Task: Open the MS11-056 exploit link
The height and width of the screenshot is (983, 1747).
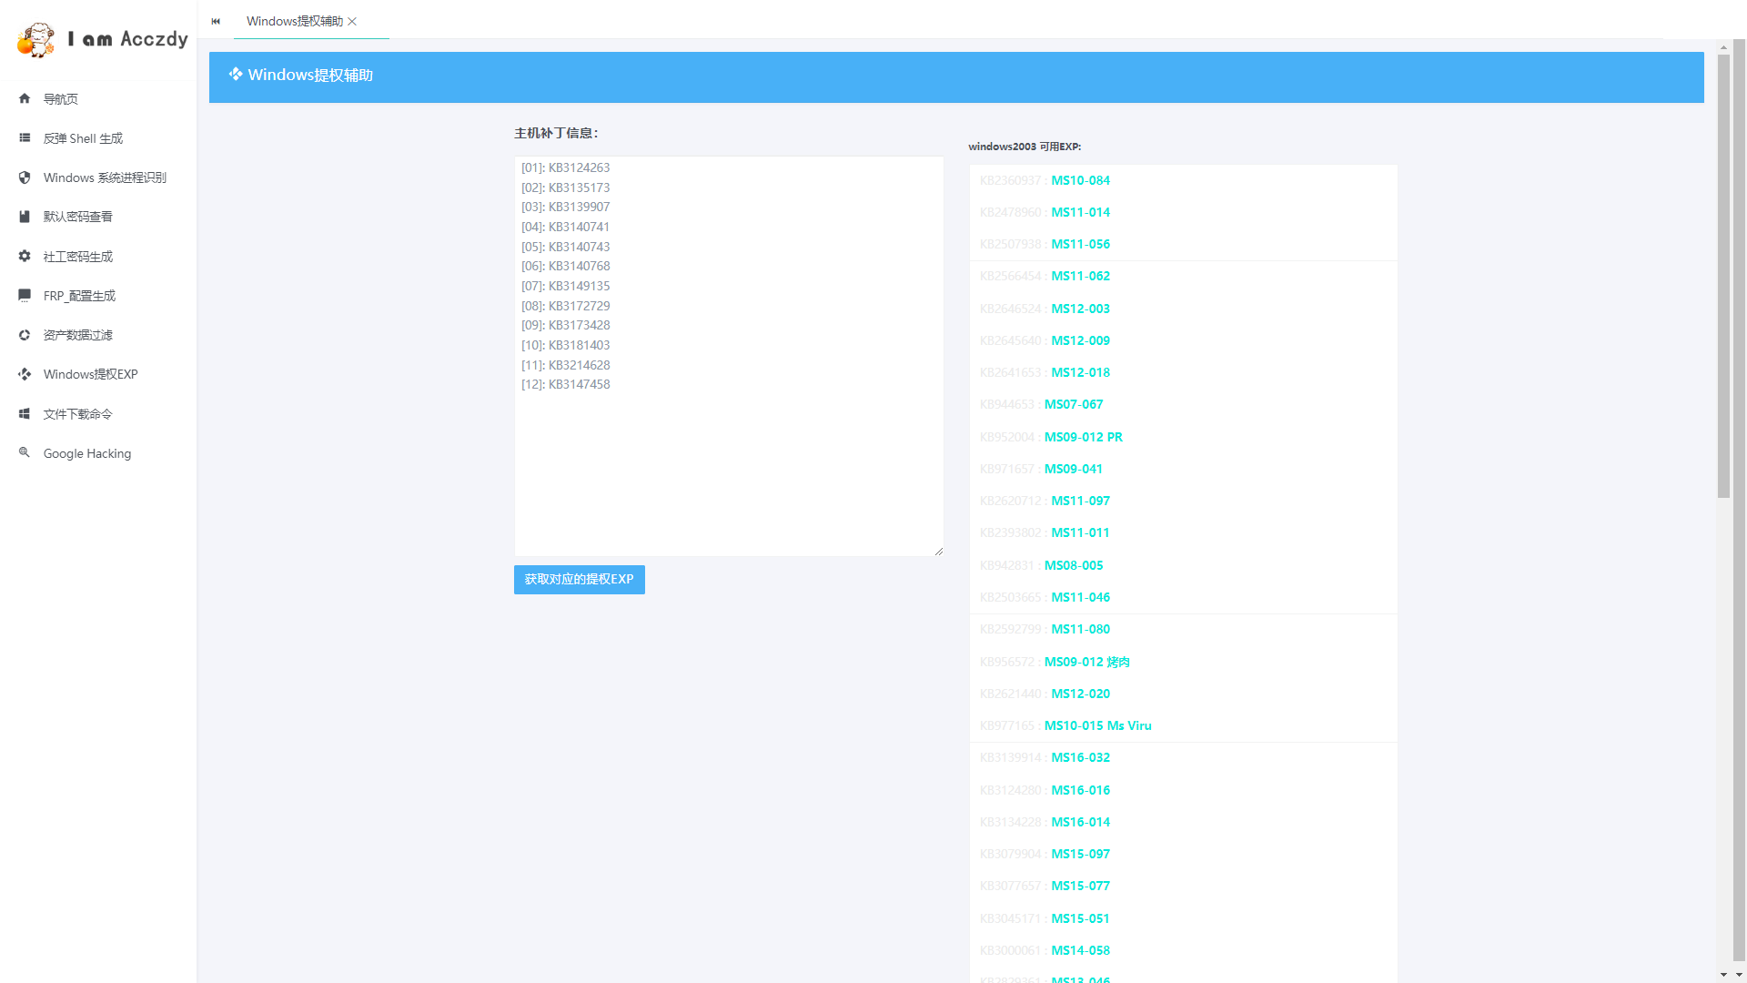Action: click(x=1080, y=244)
